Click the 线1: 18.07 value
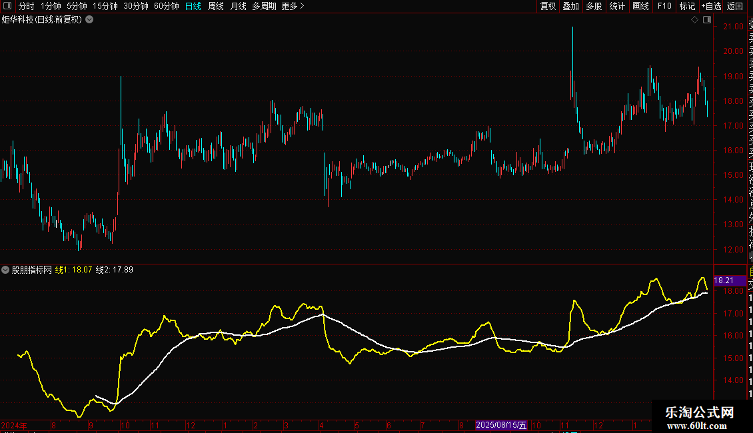The width and height of the screenshot is (753, 433). (x=73, y=270)
